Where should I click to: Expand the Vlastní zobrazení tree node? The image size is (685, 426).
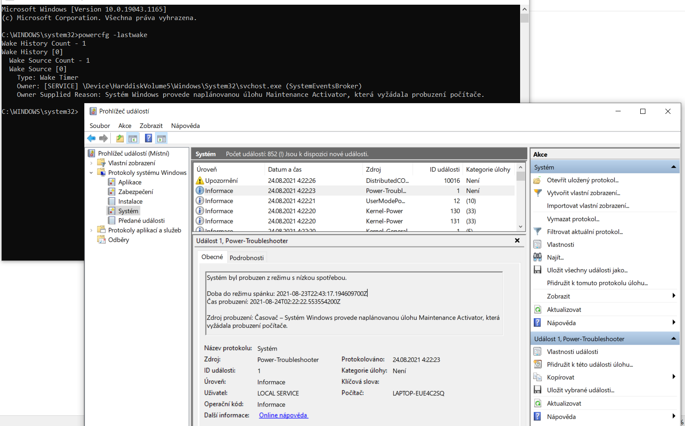tap(91, 163)
